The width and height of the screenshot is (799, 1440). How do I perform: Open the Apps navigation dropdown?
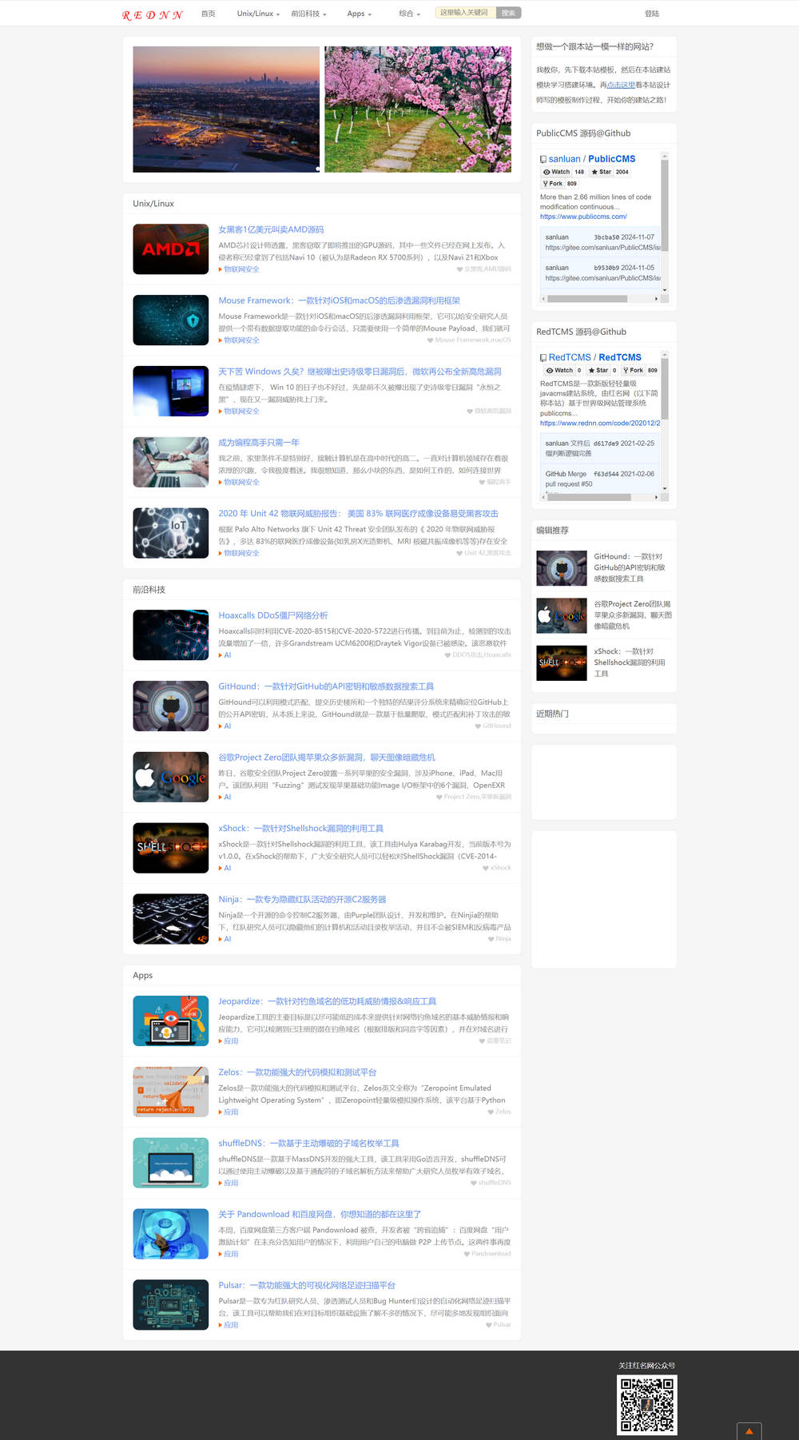(360, 14)
